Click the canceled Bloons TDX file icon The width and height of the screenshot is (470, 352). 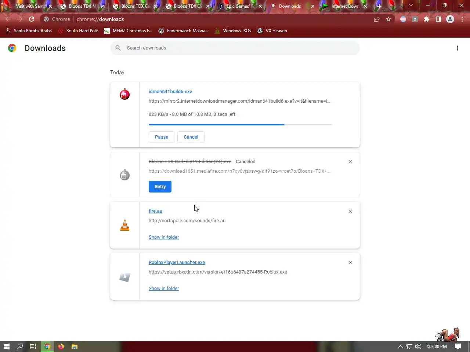(125, 175)
